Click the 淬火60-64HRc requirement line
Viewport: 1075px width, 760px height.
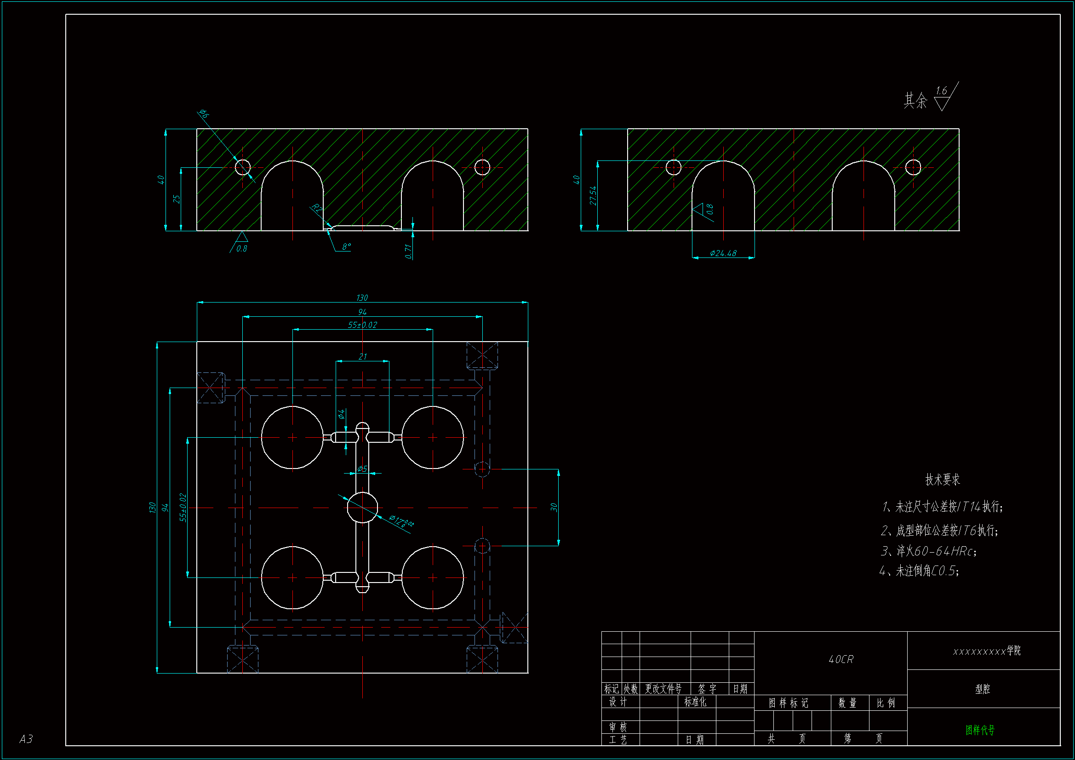928,551
